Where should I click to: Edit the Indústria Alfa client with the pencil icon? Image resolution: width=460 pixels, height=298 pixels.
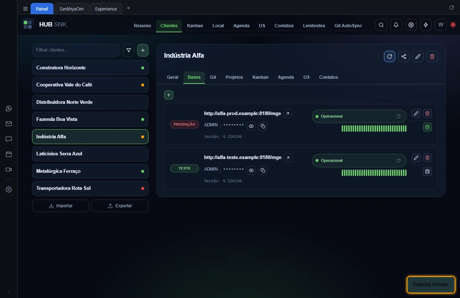tap(418, 56)
